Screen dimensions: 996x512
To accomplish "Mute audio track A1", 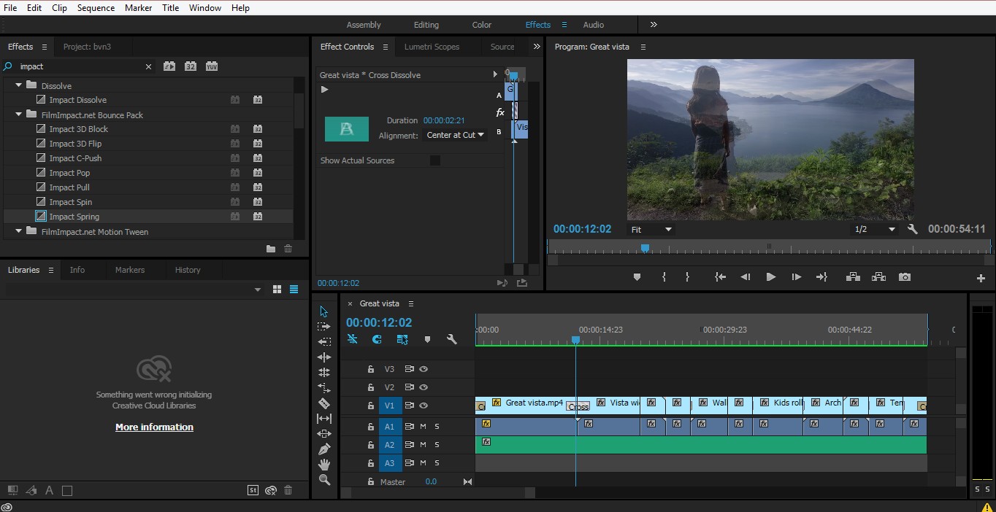I will [x=423, y=426].
